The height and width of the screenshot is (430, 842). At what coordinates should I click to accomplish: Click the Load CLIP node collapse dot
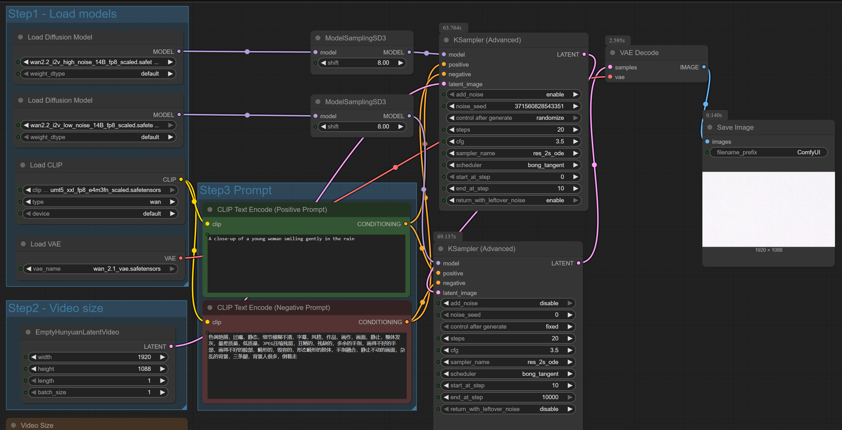(x=22, y=165)
